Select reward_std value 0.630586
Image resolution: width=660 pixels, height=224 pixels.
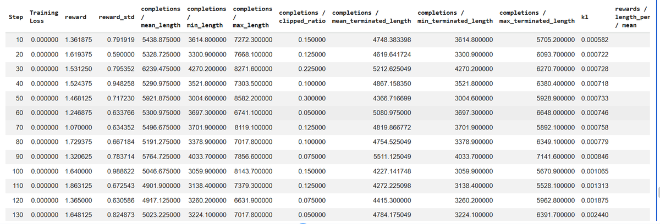point(121,200)
